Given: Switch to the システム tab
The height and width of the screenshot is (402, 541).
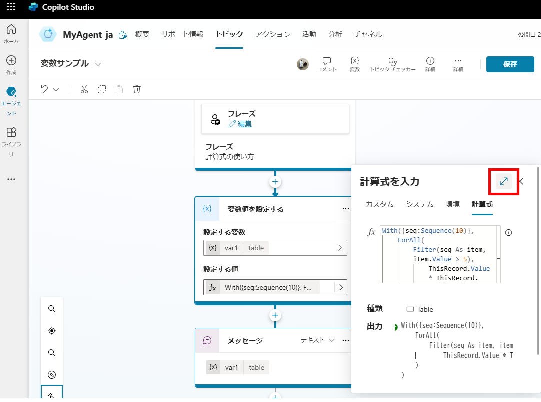Looking at the screenshot, I should pyautogui.click(x=419, y=204).
